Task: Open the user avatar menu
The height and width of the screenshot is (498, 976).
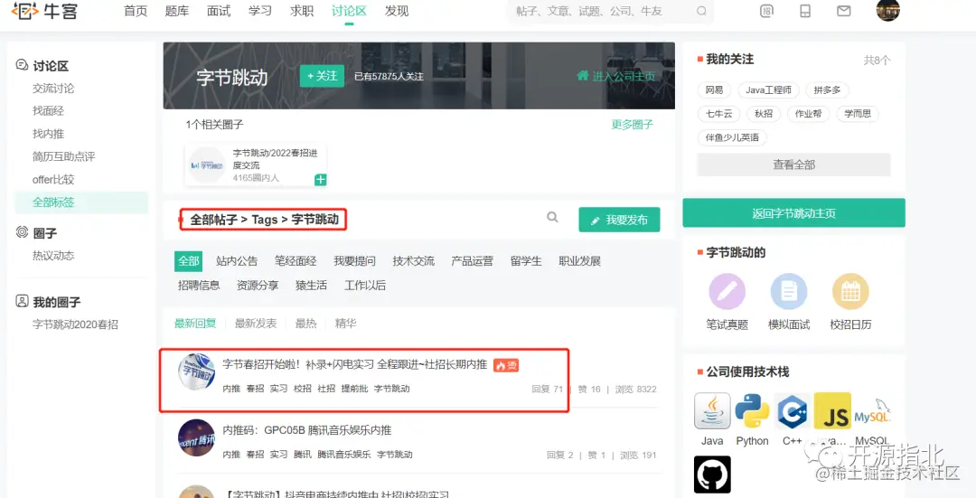Action: (x=887, y=10)
